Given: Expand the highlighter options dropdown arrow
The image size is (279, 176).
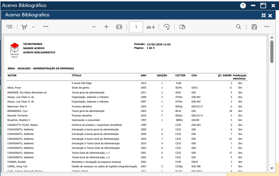Looking at the screenshot, I should (x=33, y=27).
